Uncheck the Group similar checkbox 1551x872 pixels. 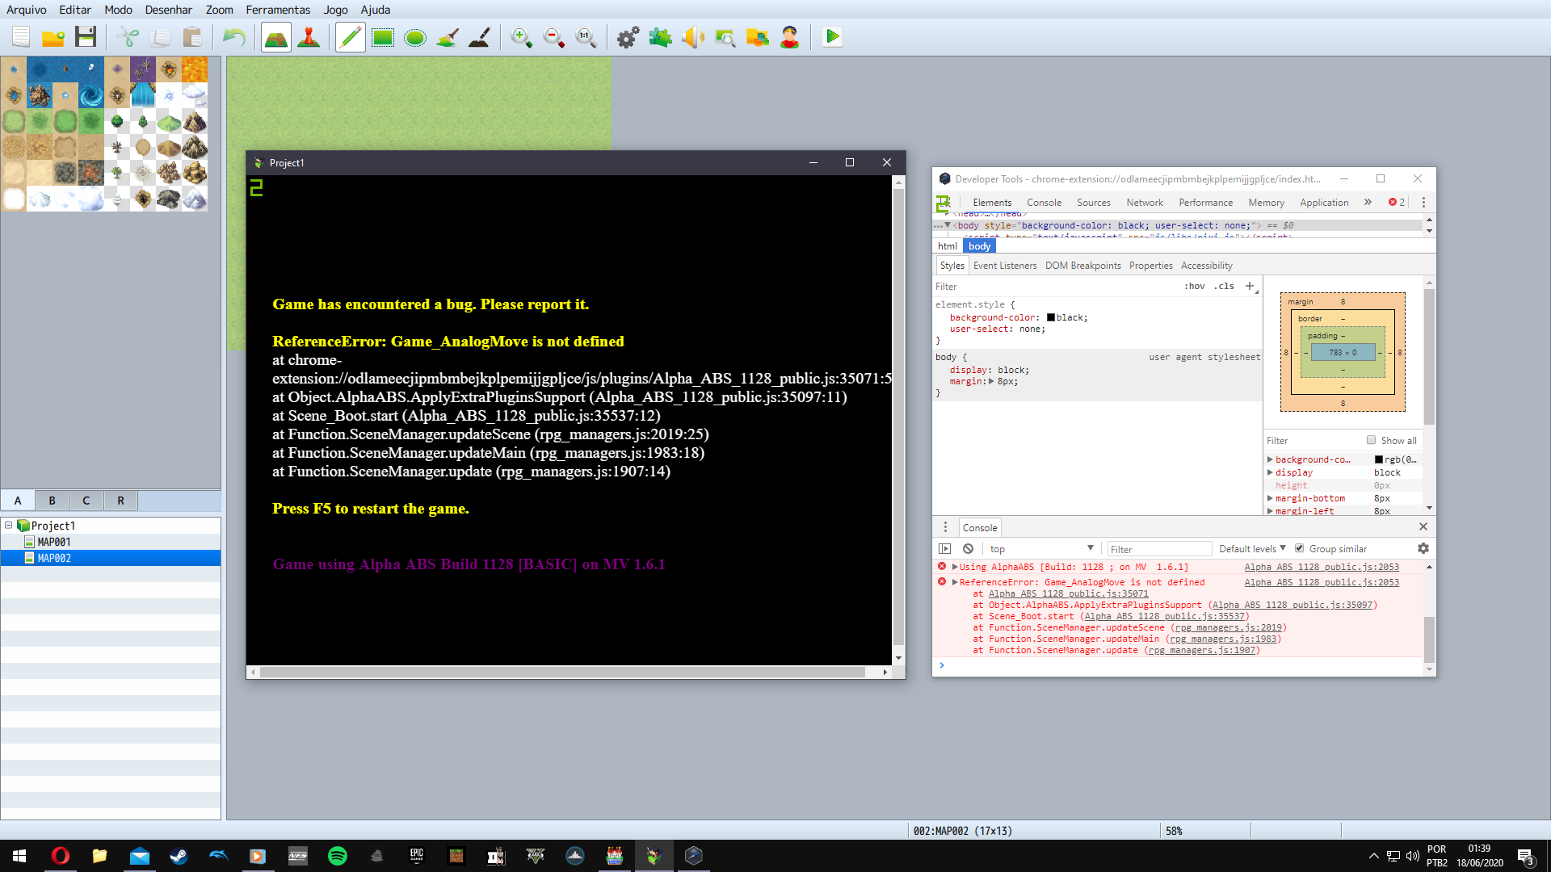click(x=1299, y=548)
